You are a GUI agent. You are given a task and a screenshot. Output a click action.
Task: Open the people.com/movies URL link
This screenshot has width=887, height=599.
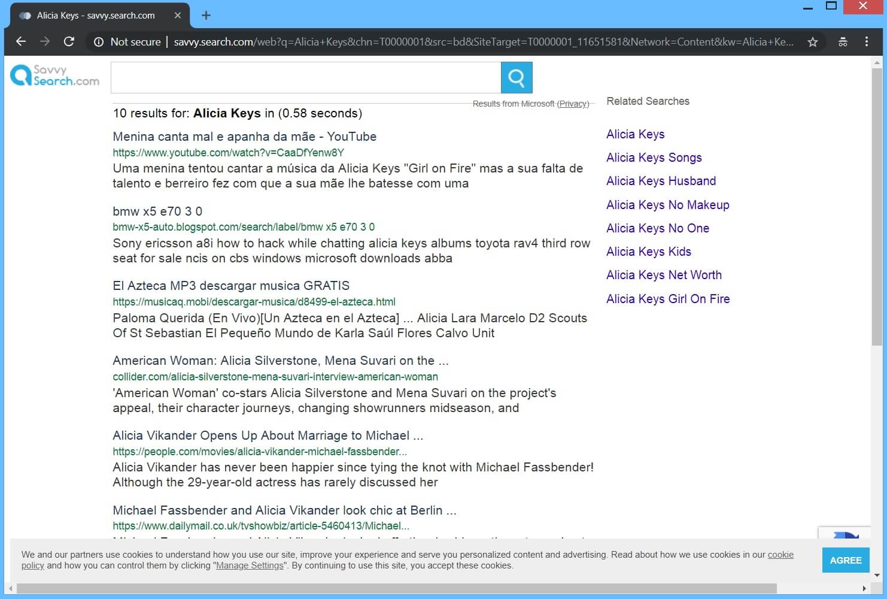[x=260, y=452]
